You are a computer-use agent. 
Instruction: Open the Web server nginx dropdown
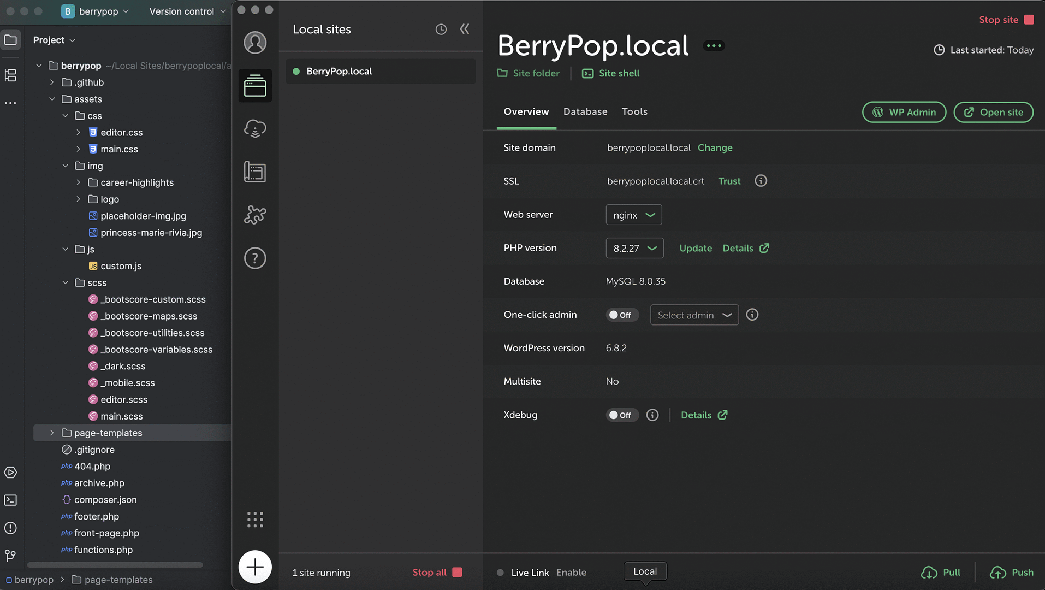[x=633, y=215]
